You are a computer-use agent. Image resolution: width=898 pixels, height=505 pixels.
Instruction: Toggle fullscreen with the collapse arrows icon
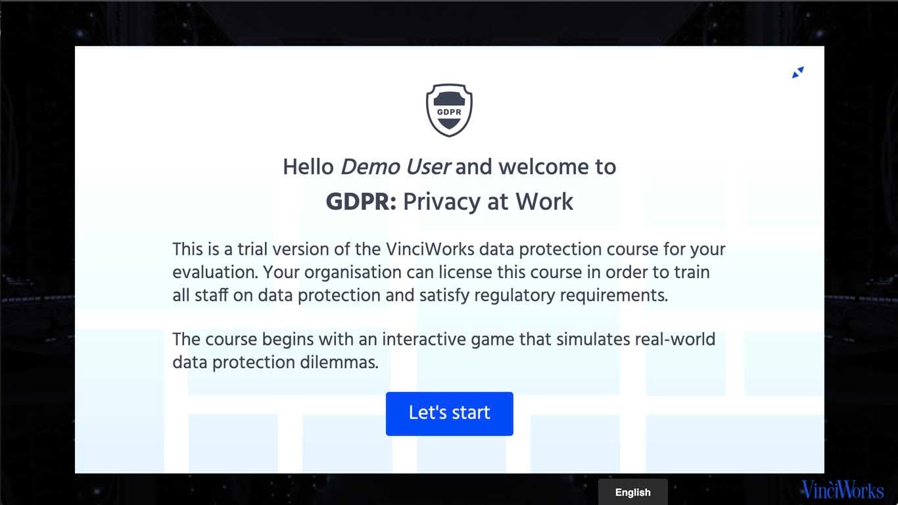pos(798,72)
